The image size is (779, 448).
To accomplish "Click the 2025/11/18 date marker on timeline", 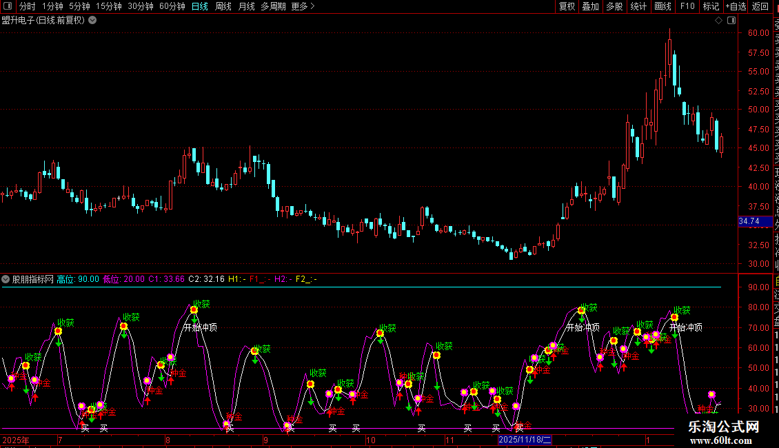I will pos(525,440).
